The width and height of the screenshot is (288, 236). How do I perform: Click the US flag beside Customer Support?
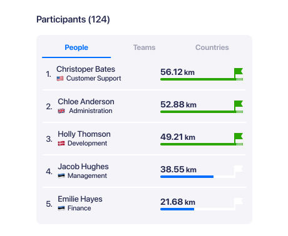click(60, 79)
